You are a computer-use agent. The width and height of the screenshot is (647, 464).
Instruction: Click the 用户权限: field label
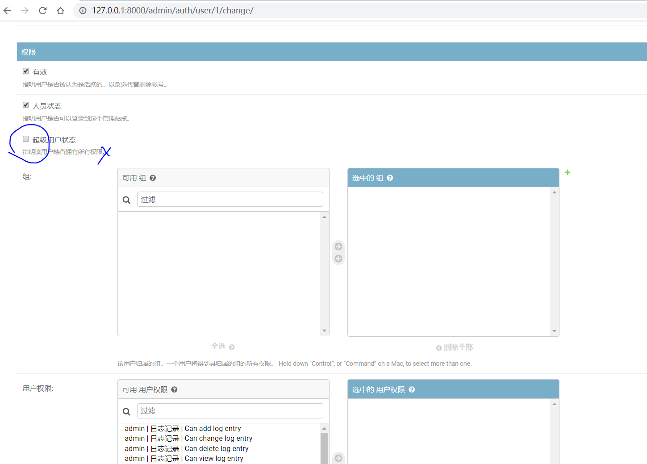(x=38, y=389)
